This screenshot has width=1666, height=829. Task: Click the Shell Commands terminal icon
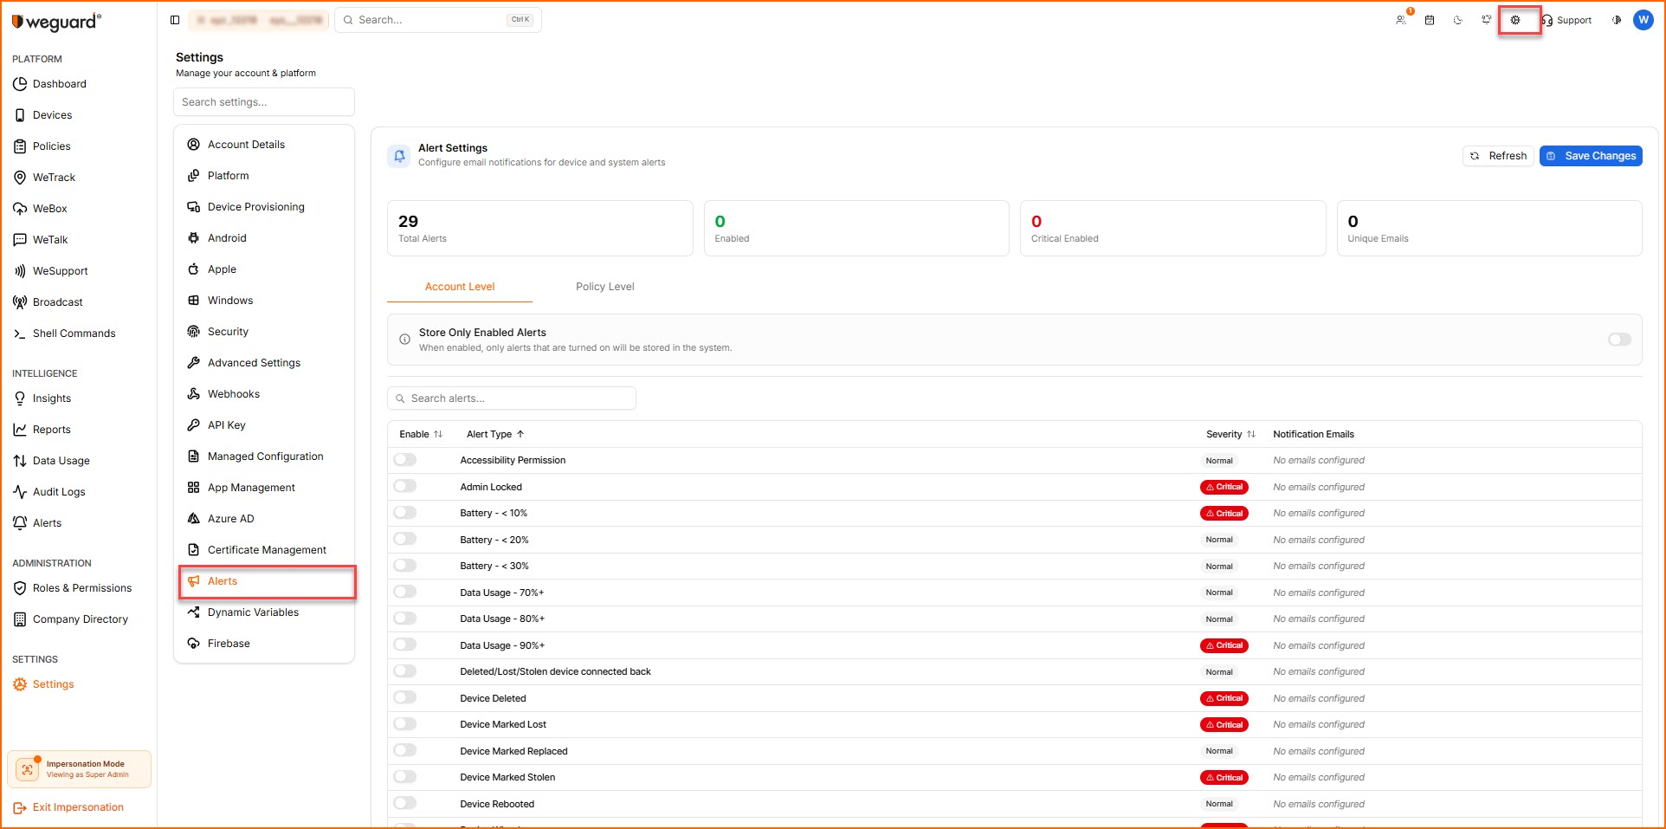coord(20,334)
